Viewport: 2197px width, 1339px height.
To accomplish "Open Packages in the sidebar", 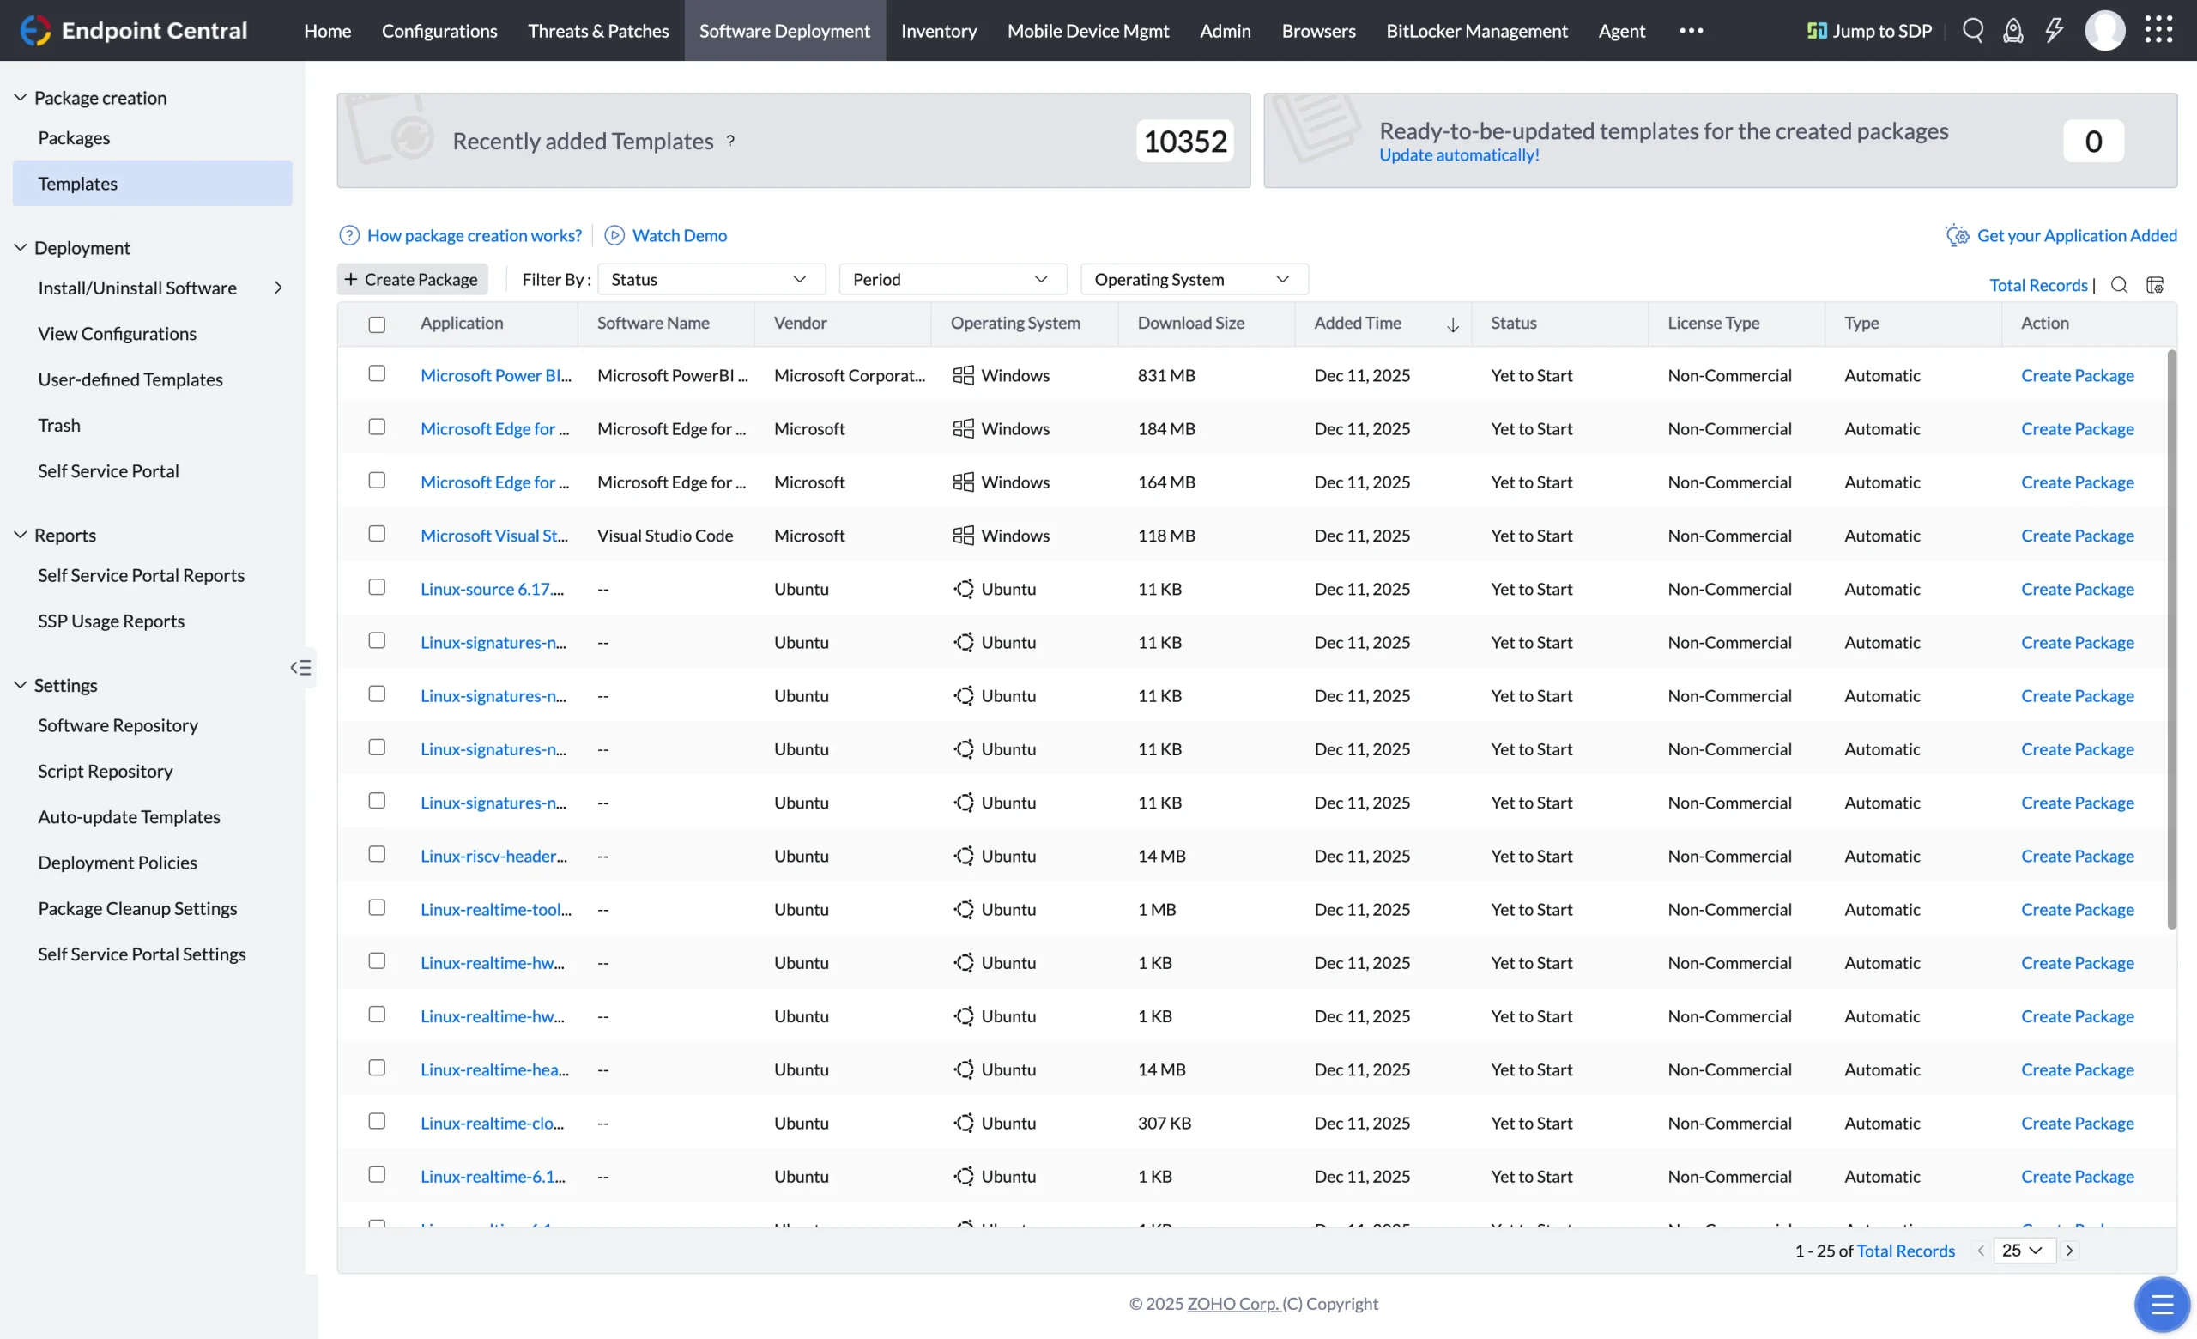I will coord(74,137).
